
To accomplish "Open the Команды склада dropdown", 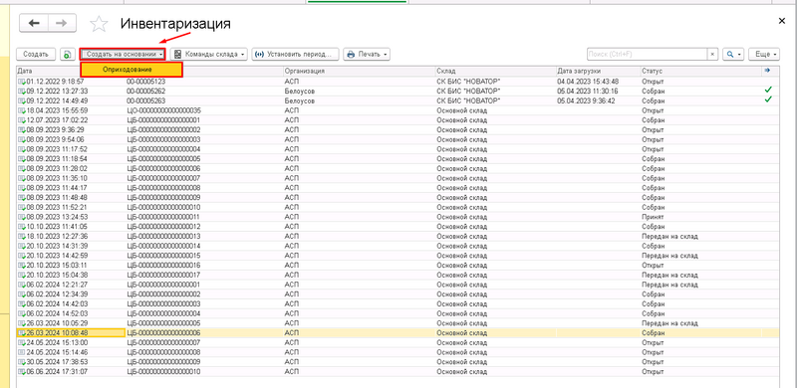I will 209,54.
